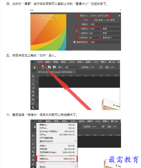Toggle the Resample (重新采样) checkbox
Viewport: 141px width, 168px height.
pos(74,42)
